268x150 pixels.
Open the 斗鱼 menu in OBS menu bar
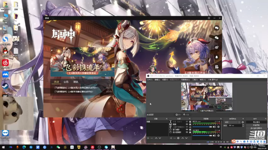pos(213,80)
